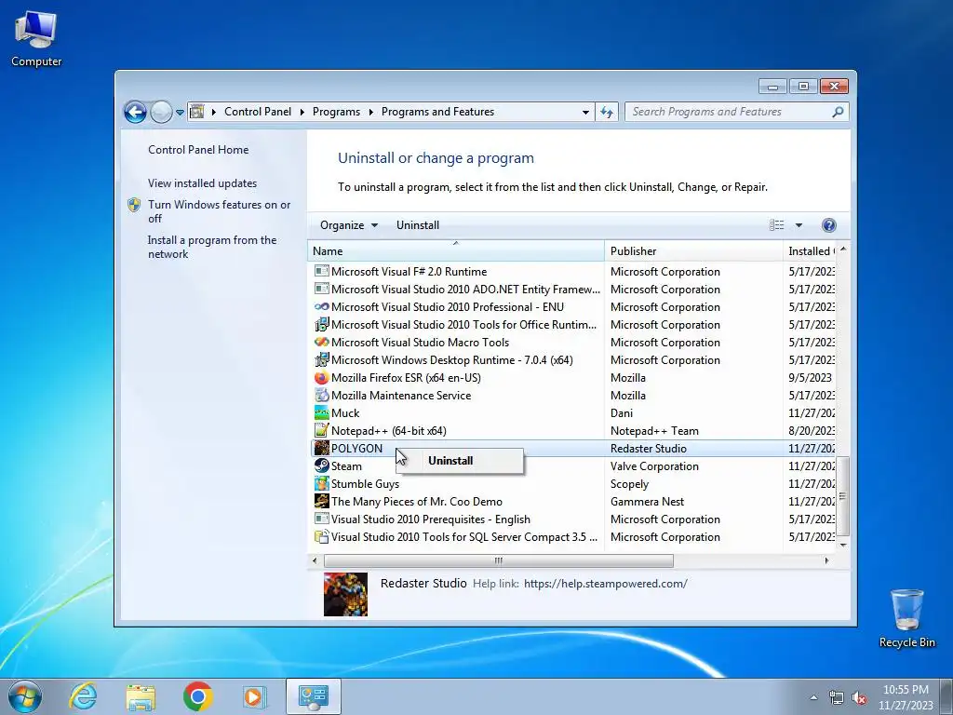Sort by the Name column header

coord(455,251)
